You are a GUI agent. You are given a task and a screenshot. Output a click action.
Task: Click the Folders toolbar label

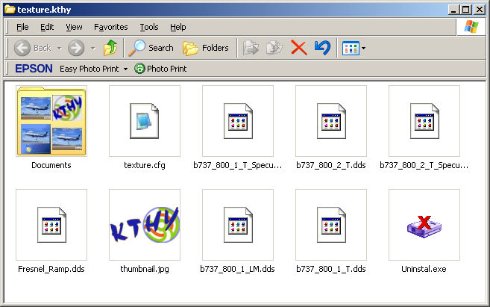point(216,48)
